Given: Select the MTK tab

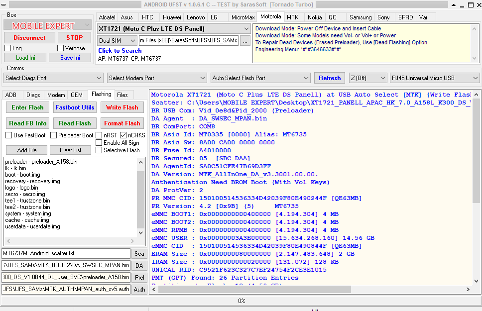Looking at the screenshot, I should tap(292, 17).
